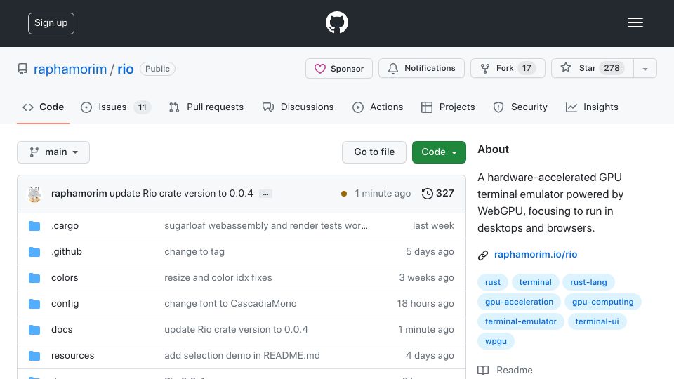Click the resources folder icon
The image size is (674, 379).
34,356
